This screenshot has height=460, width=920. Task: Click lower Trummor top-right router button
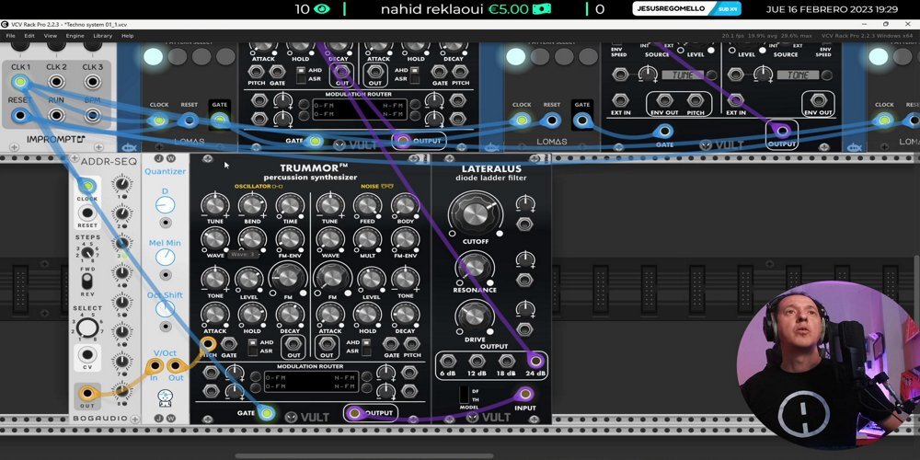click(x=365, y=376)
